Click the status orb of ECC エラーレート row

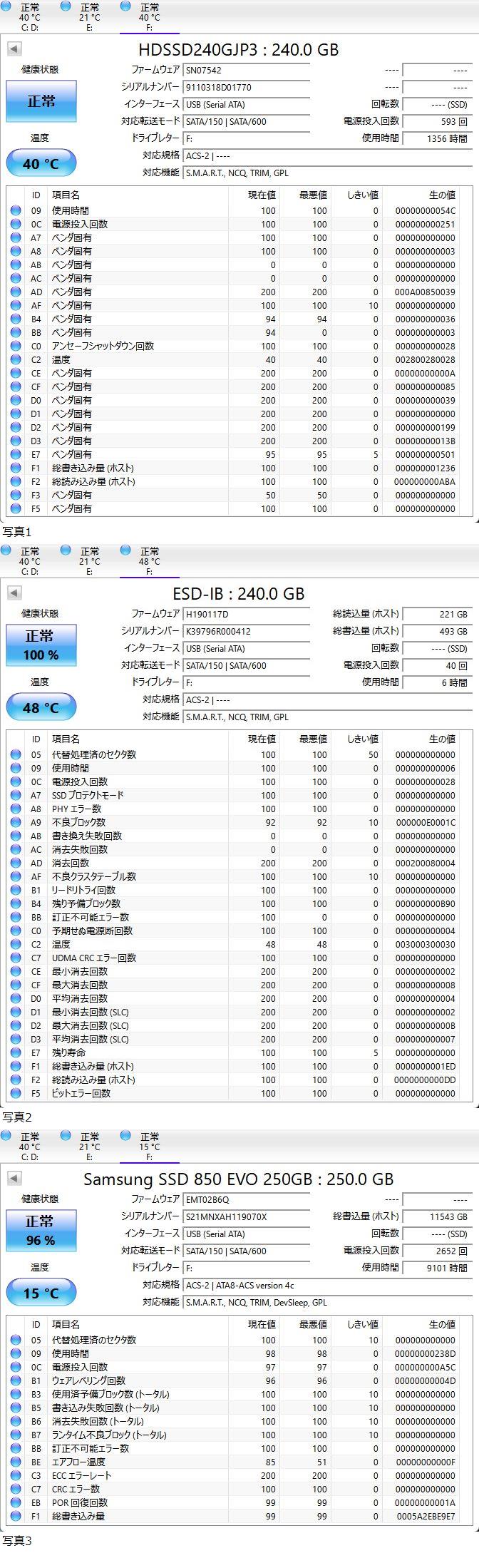click(16, 1476)
